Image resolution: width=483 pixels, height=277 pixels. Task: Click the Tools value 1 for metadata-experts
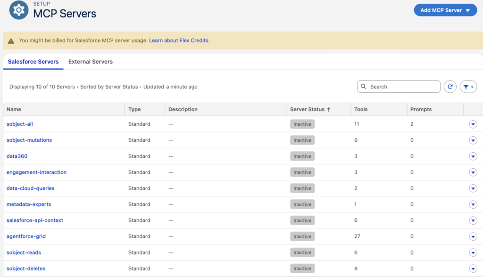[x=356, y=204]
